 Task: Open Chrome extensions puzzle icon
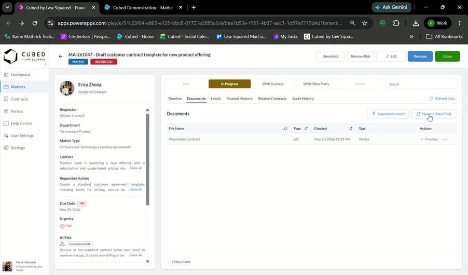396,23
